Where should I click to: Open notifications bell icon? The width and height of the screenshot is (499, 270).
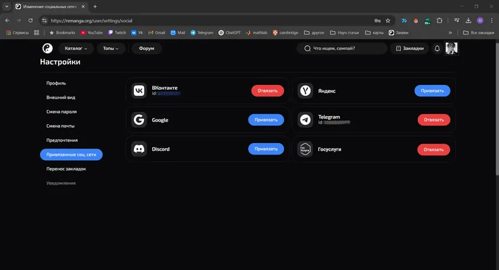click(437, 49)
